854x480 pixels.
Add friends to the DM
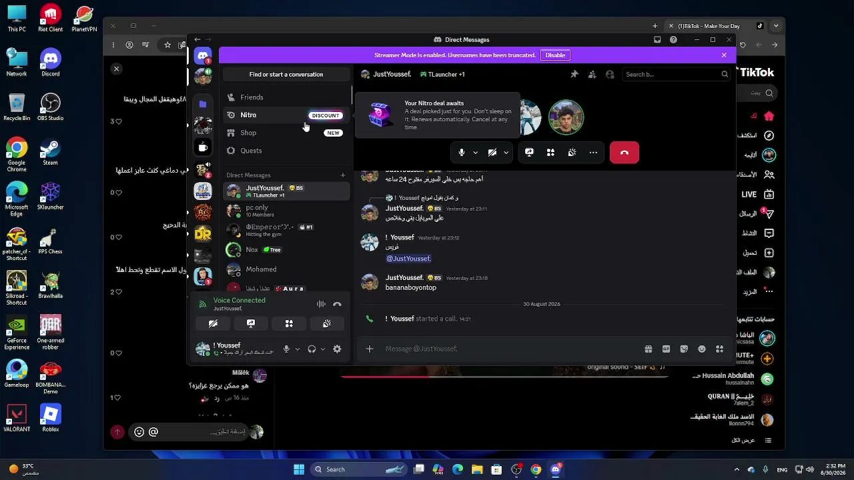592,75
